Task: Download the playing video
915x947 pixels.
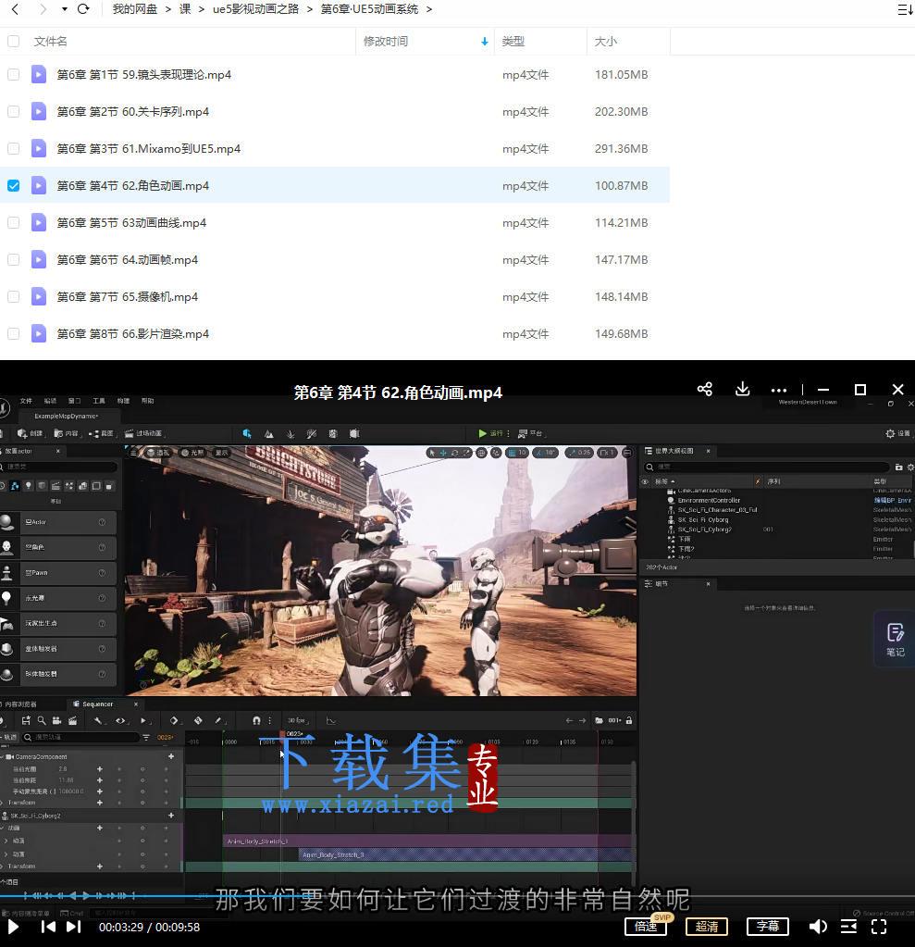Action: click(742, 389)
